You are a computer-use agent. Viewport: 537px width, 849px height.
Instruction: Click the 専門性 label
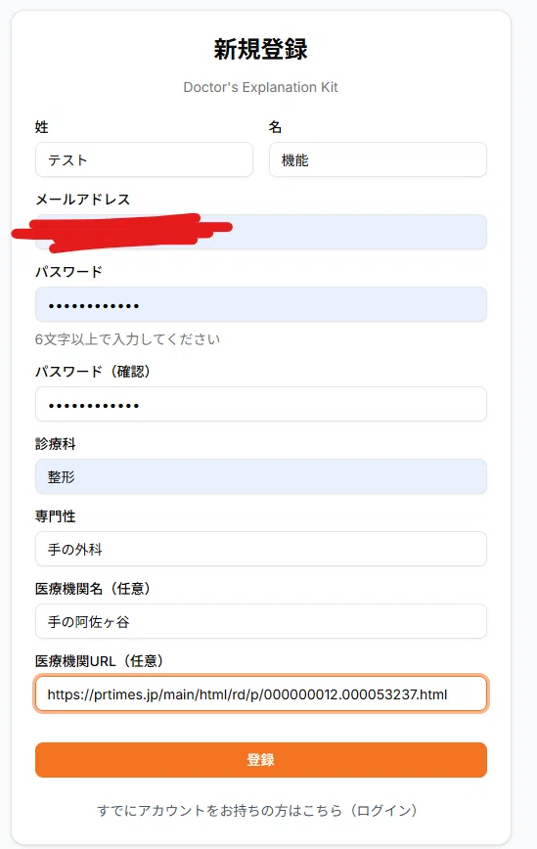[x=55, y=516]
